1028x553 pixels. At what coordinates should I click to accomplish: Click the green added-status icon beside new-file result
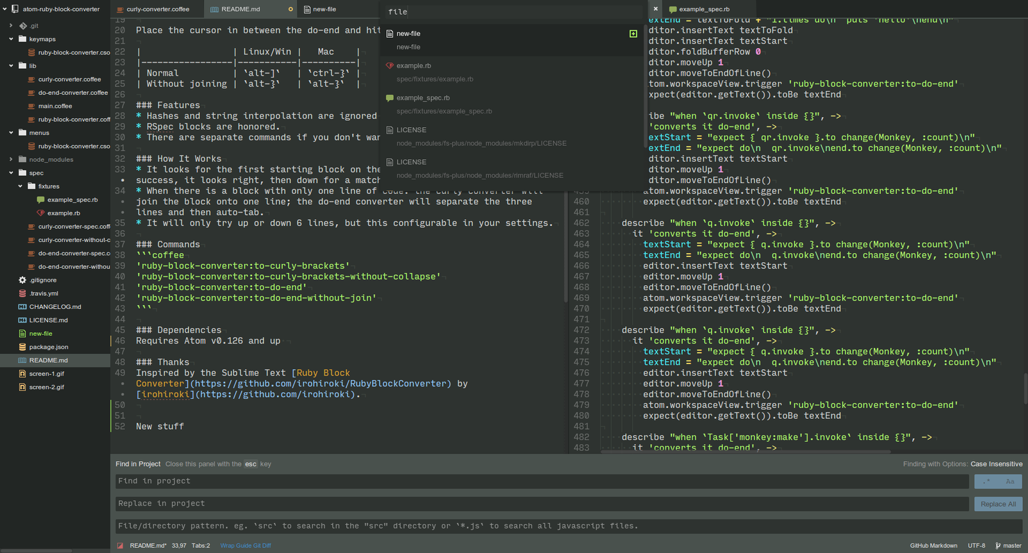point(633,33)
